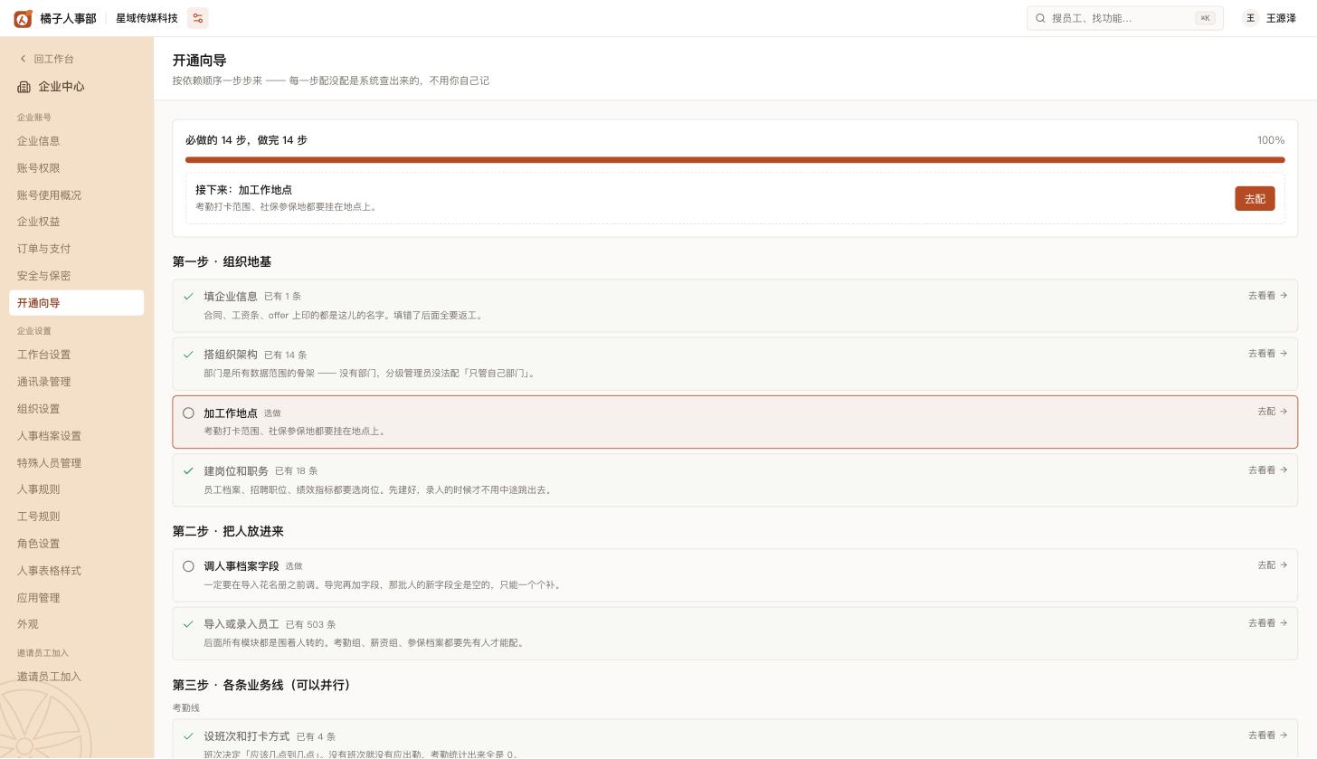This screenshot has height=759, width=1317.
Task: Click the checkmark icon for 搭组织架构
Action: point(188,355)
